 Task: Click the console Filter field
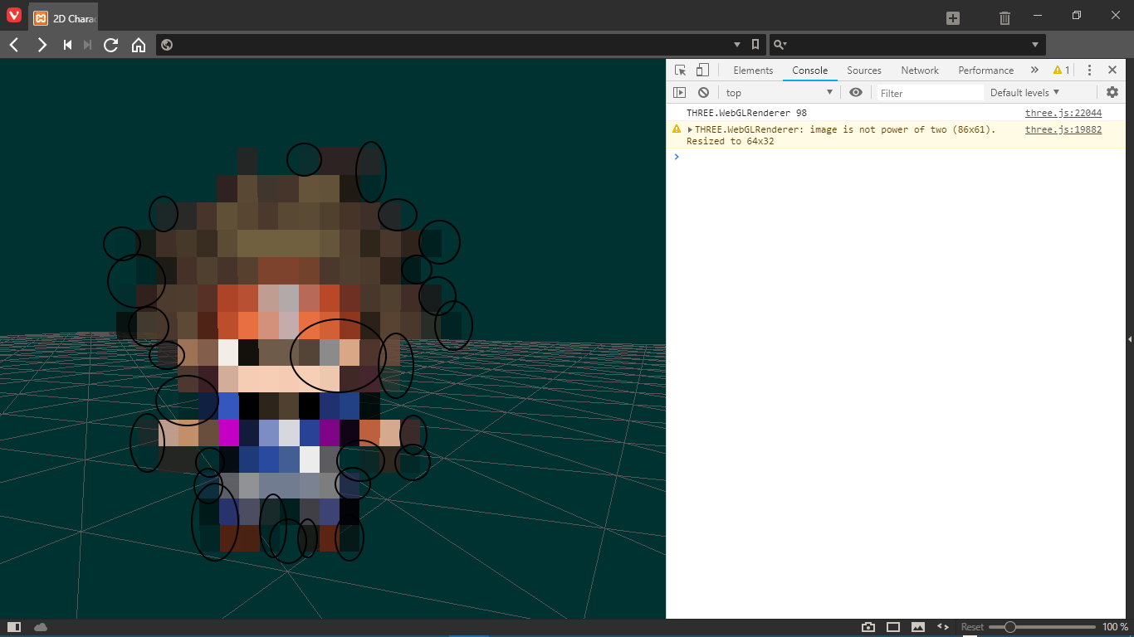pyautogui.click(x=930, y=93)
